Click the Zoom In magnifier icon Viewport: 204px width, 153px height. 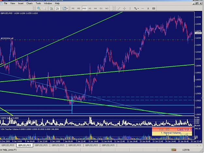point(39,8)
